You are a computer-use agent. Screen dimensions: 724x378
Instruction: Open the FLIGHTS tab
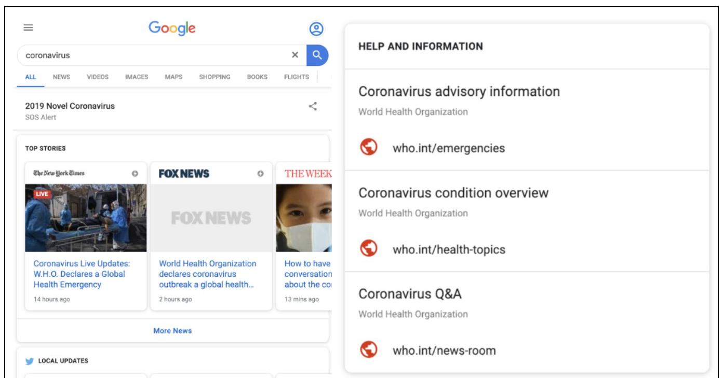pos(297,77)
